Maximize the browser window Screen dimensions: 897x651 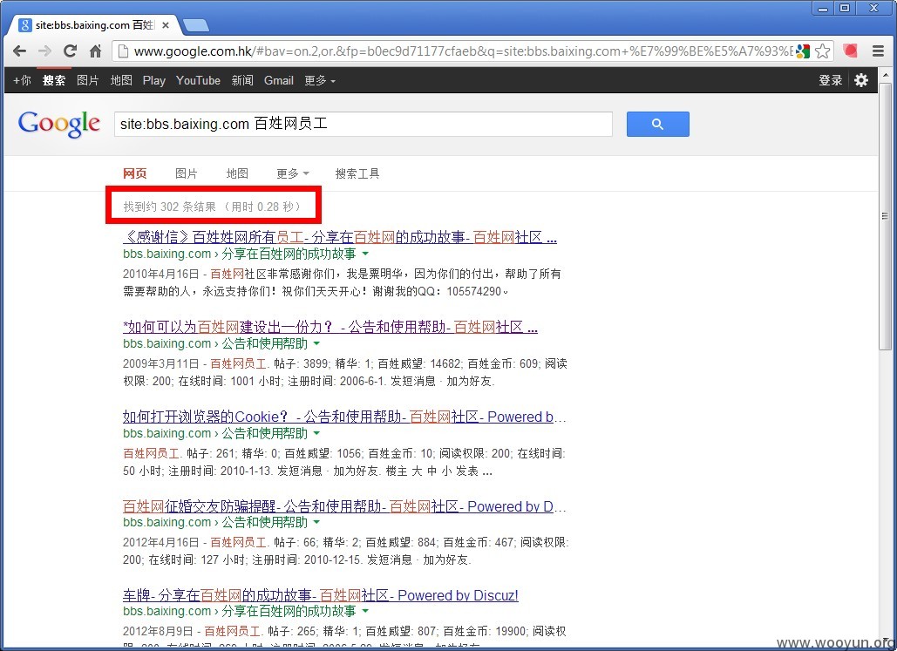click(x=845, y=8)
